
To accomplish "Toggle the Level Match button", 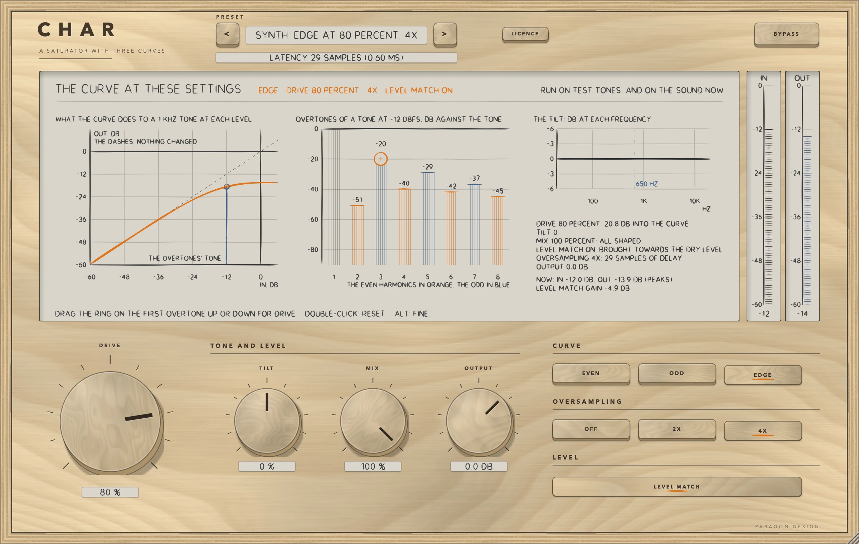I will point(677,487).
